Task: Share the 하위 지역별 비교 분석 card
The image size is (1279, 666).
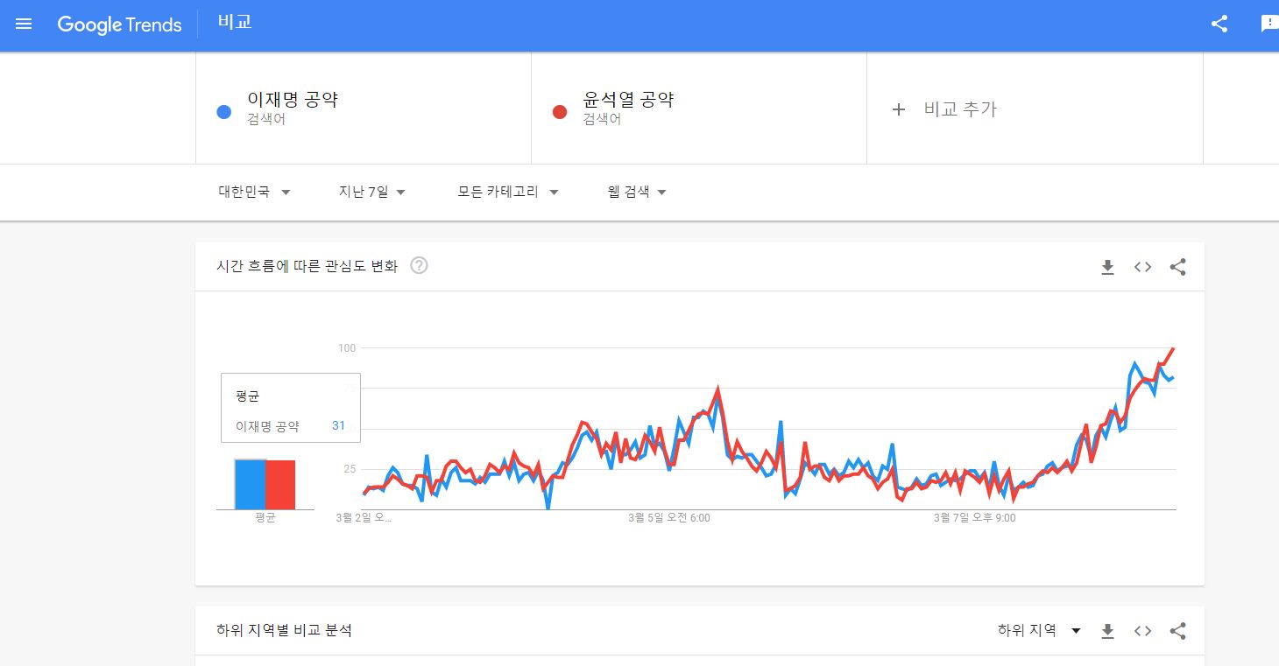Action: [x=1177, y=631]
